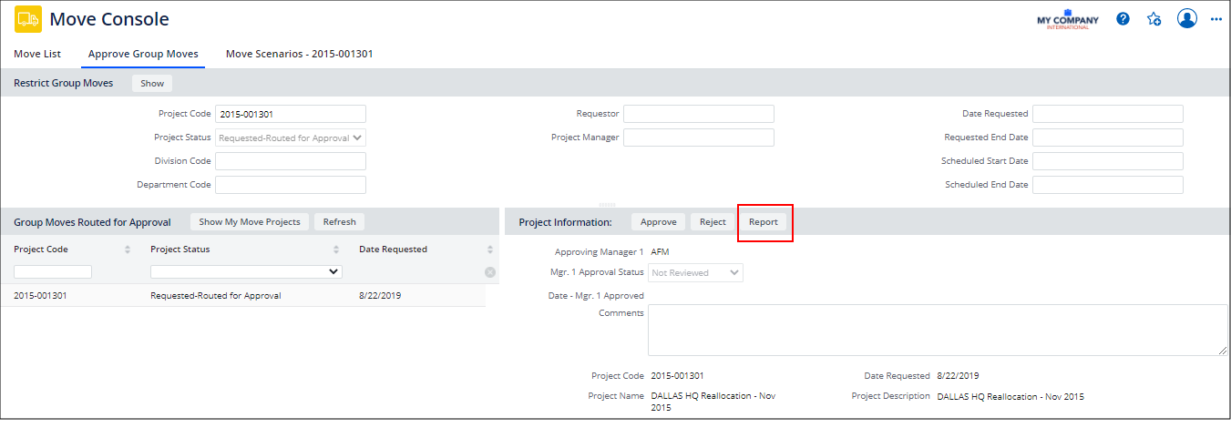
Task: Switch to the Move List tab
Action: (x=37, y=54)
